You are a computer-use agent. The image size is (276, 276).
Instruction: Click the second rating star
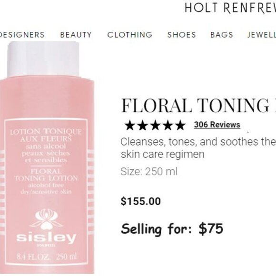pos(142,125)
